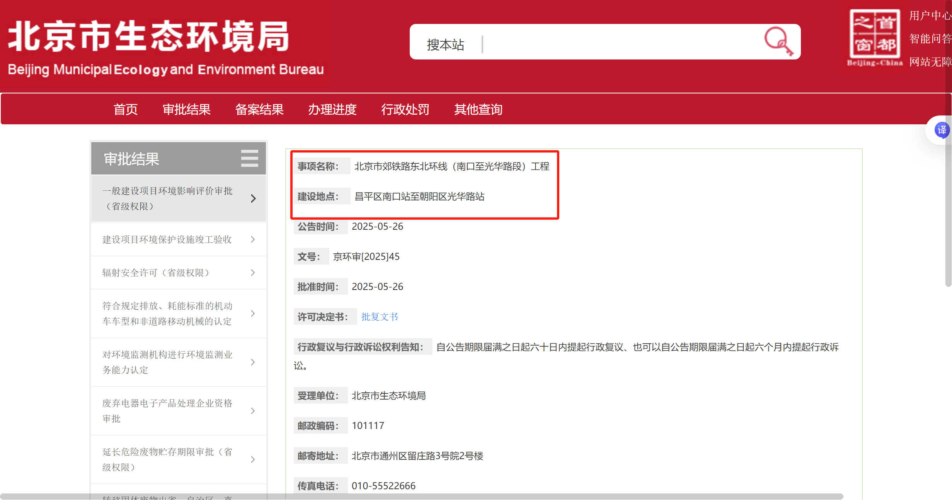Click the location 昌平区南口站至朝阳区光华路站 text
The image size is (952, 500).
tap(419, 197)
